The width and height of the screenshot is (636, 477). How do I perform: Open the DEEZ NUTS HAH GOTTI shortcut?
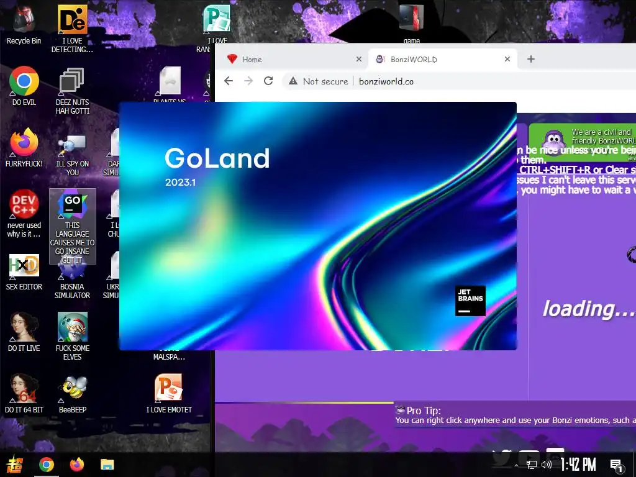[x=72, y=90]
